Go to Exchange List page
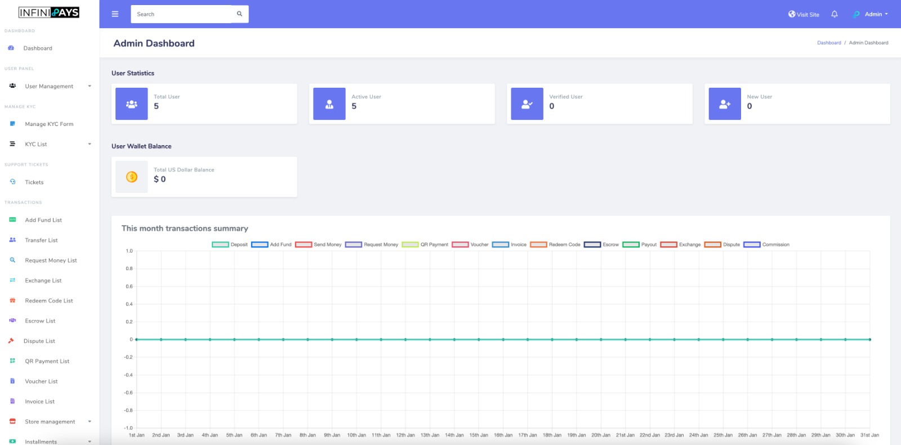 tap(43, 281)
